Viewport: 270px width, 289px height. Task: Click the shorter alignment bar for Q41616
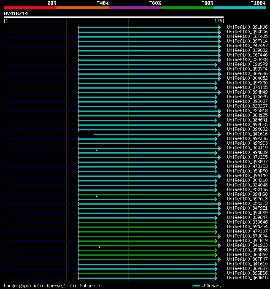pos(156,134)
